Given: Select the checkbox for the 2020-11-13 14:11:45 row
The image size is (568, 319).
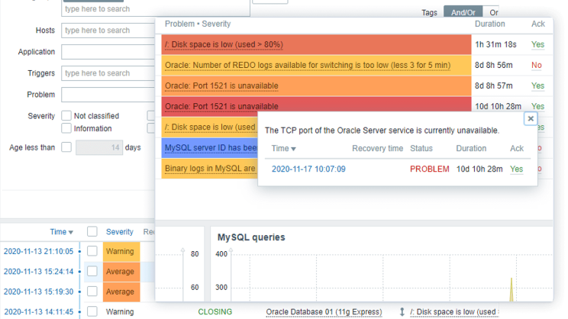Looking at the screenshot, I should [92, 311].
